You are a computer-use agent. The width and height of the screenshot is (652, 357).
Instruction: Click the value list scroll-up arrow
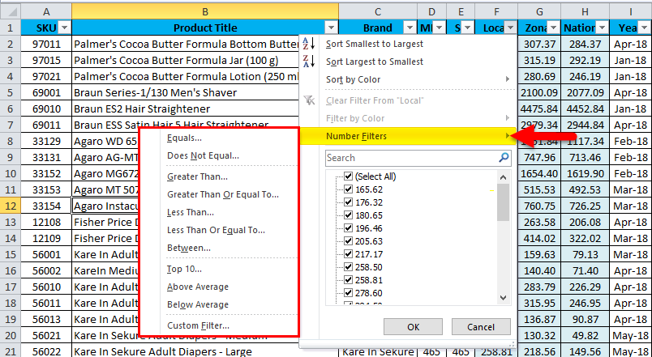[503, 177]
